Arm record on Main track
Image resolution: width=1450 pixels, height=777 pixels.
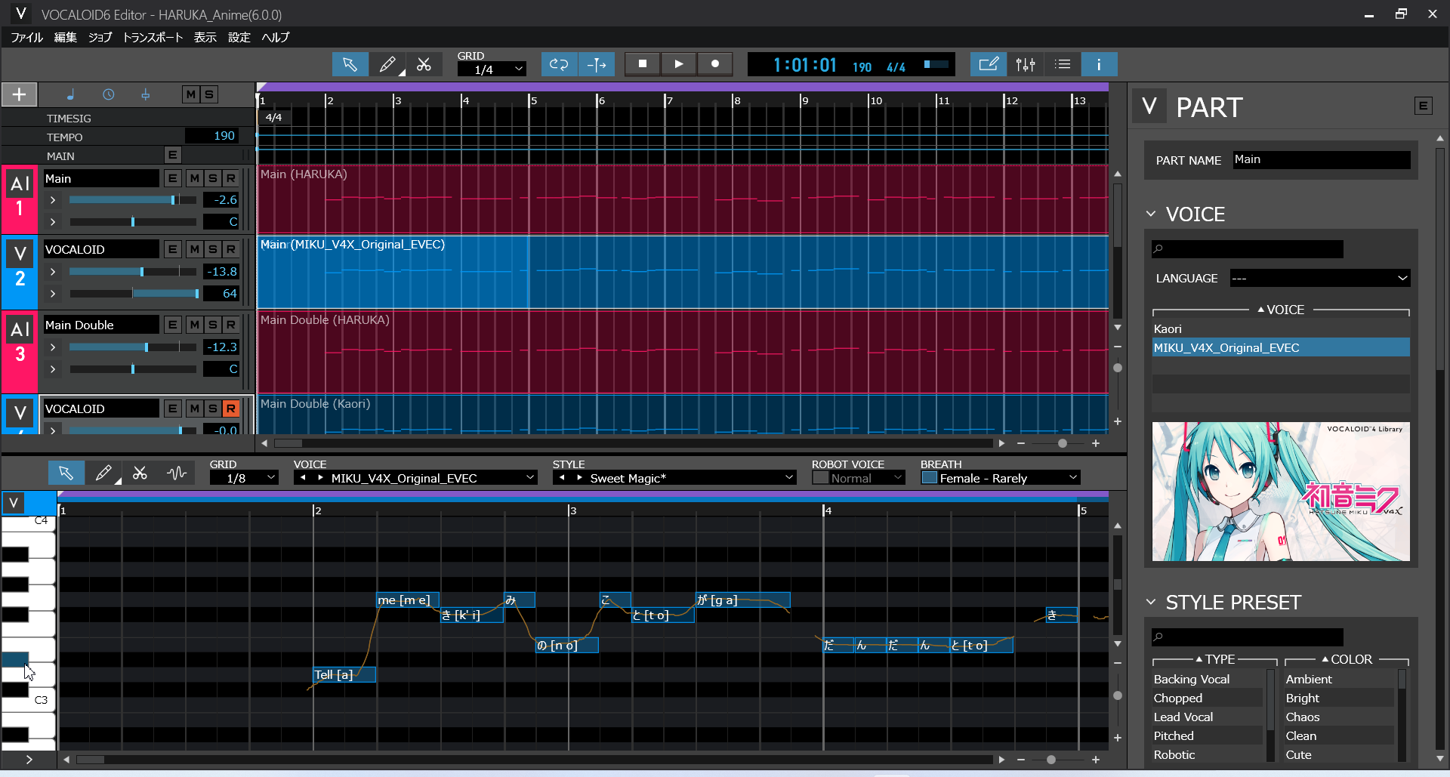pos(231,178)
